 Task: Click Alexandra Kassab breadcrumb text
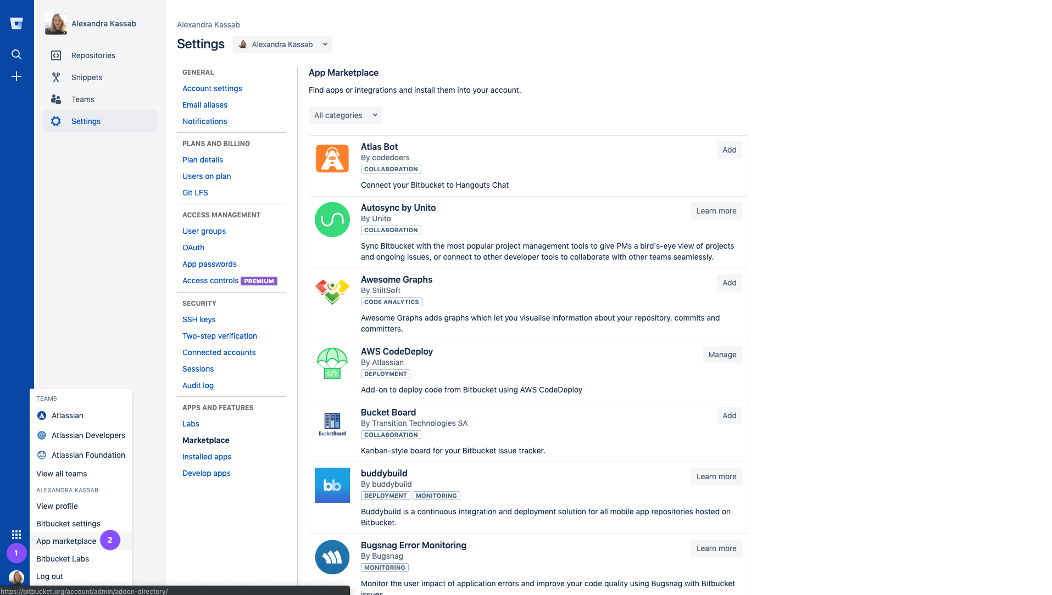[x=208, y=25]
